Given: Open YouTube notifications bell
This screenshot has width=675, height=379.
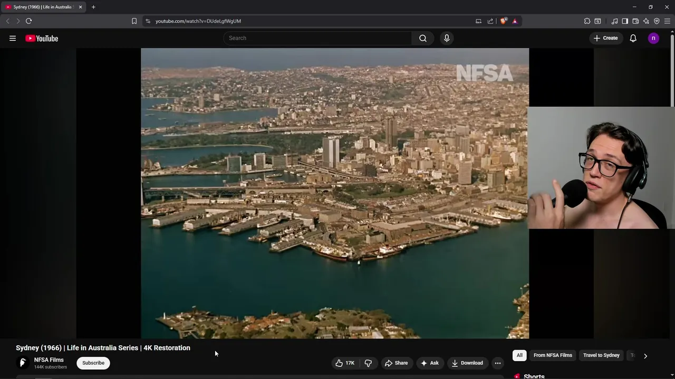Looking at the screenshot, I should coord(633,38).
